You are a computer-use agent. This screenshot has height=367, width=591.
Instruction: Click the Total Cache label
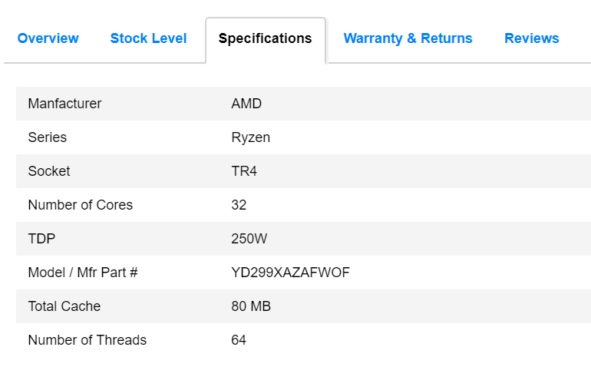(x=64, y=306)
